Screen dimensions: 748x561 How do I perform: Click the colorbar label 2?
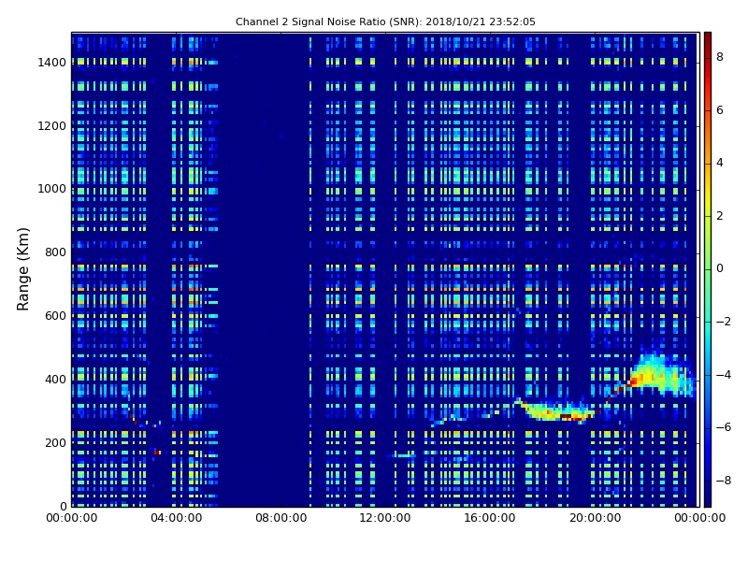click(720, 216)
